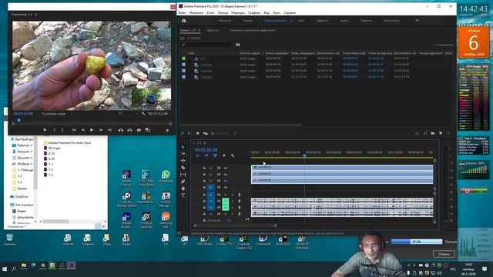Open the Клип menu
Viewport: 493px width, 277px height.
click(x=210, y=13)
